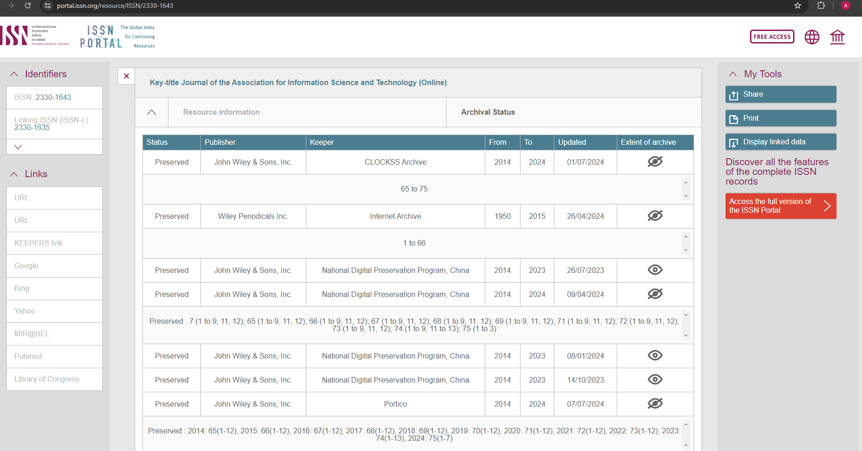The image size is (862, 451).
Task: Click the page reload icon
Action: [28, 6]
